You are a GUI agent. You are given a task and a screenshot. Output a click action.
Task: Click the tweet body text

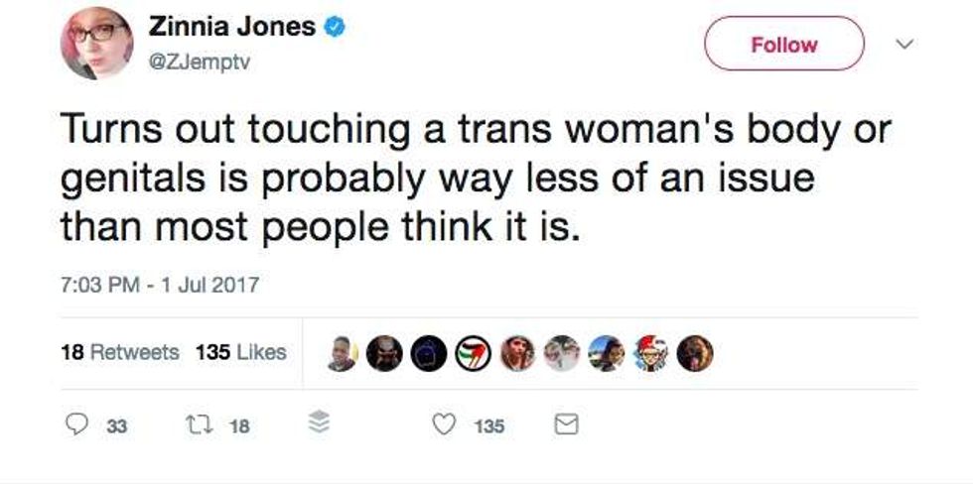477,179
